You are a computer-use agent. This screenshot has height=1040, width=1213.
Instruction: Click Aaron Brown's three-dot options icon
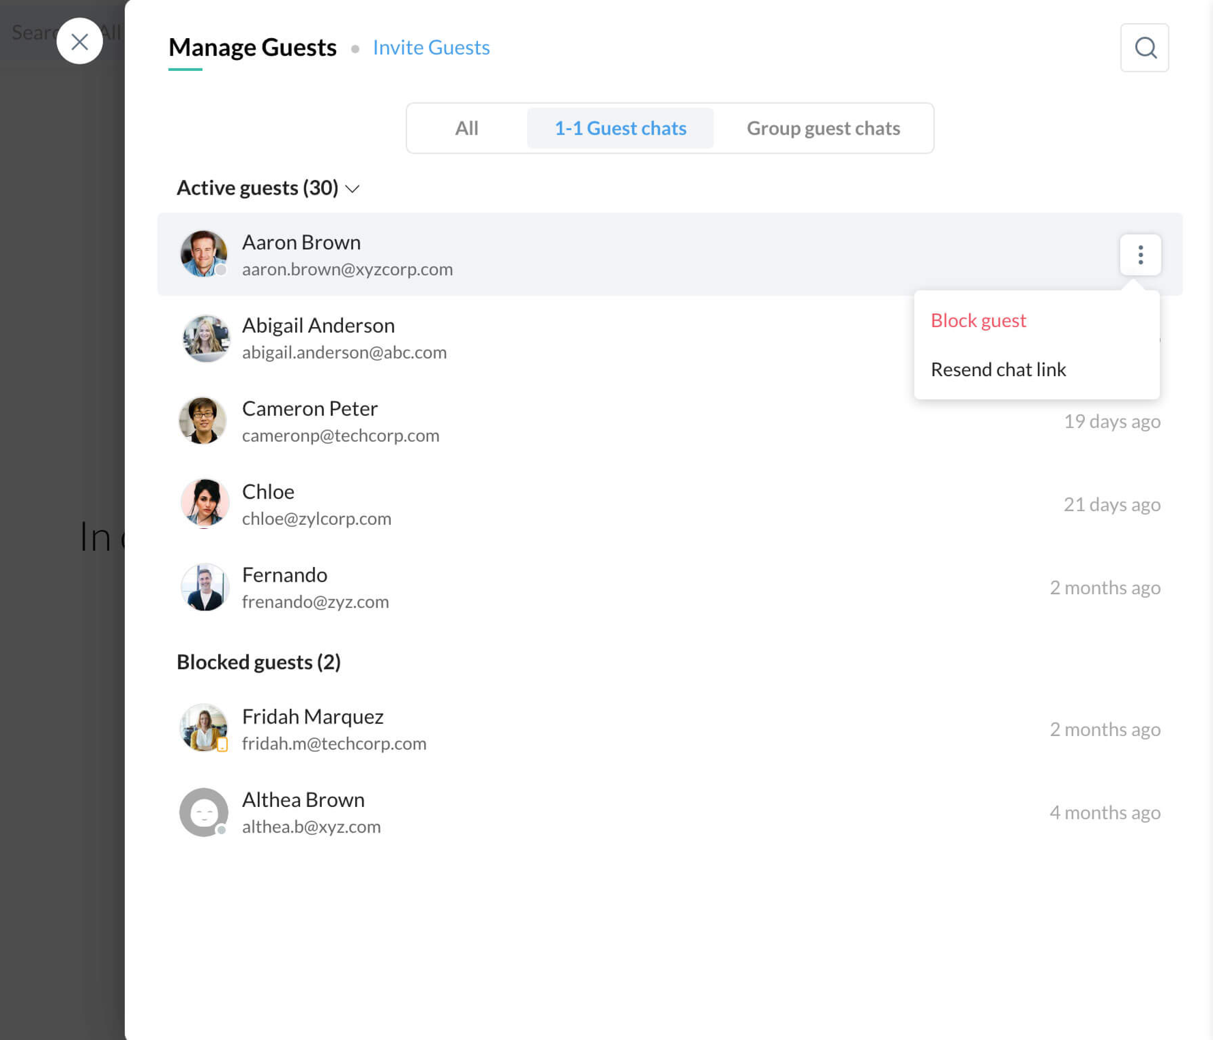click(1140, 255)
